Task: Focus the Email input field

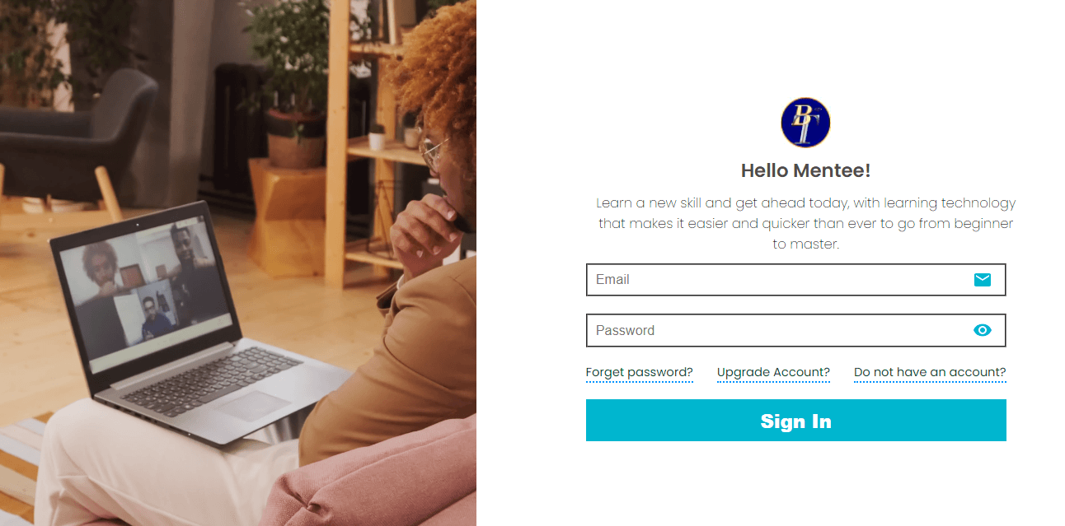Action: [x=795, y=280]
